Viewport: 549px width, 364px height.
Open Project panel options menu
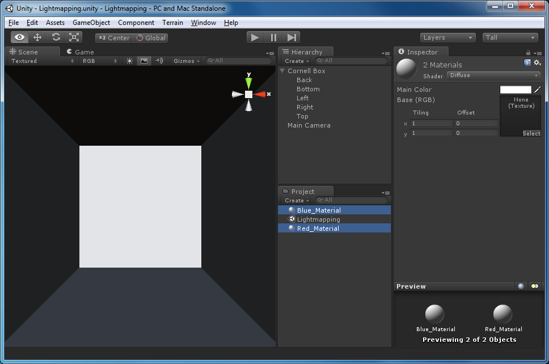386,193
